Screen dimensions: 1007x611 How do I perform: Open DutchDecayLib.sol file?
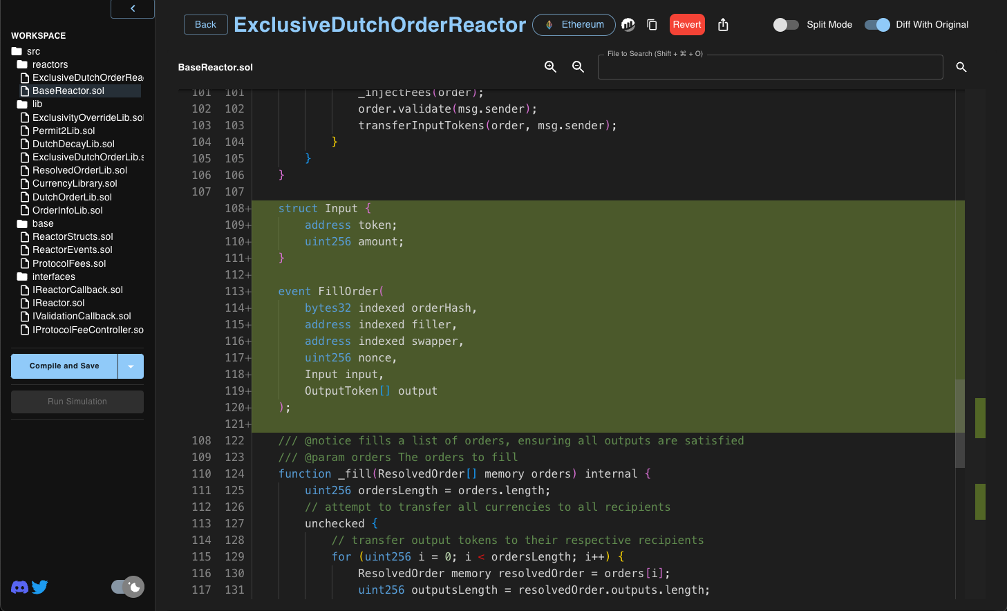coord(73,144)
